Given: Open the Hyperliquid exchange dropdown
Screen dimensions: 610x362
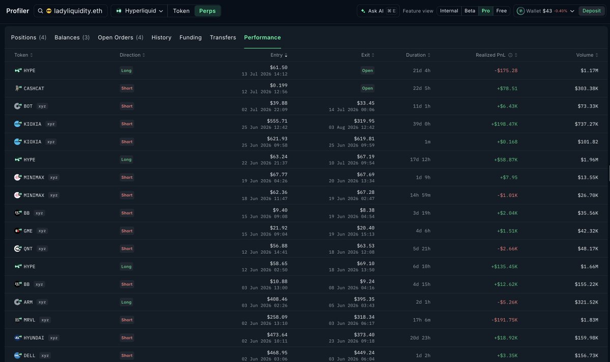Looking at the screenshot, I should (x=139, y=11).
